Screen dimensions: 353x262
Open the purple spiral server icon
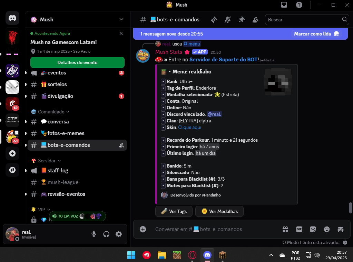click(12, 71)
